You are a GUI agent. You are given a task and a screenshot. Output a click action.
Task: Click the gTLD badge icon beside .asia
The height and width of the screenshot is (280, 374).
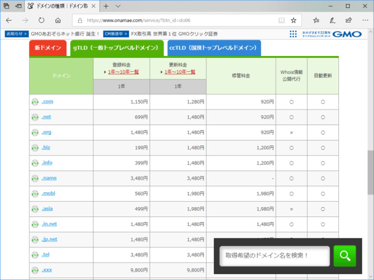35,209
